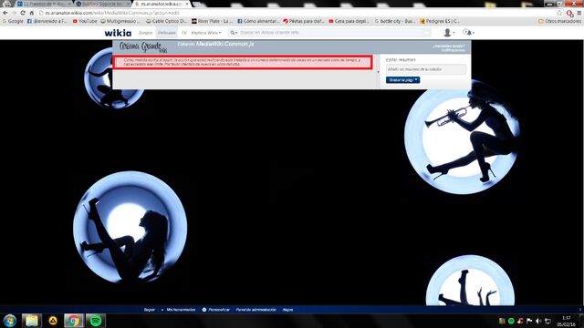Viewport: 584px width, 328px height.
Task: Open the Windows Start button
Action: pos(10,321)
